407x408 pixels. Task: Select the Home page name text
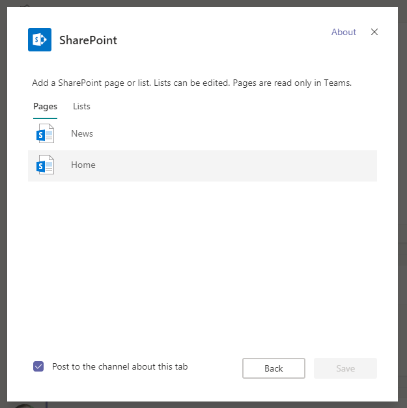click(83, 165)
